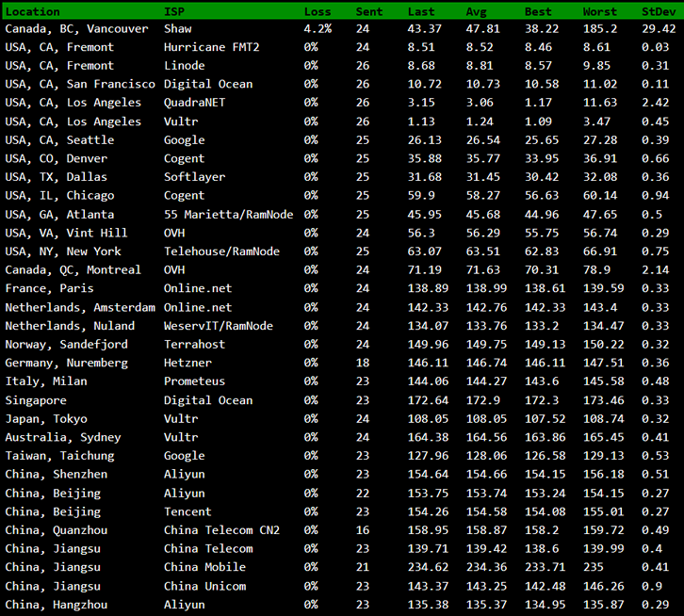The width and height of the screenshot is (684, 616).
Task: Select the Japan, Tokyo location
Action: (x=46, y=419)
